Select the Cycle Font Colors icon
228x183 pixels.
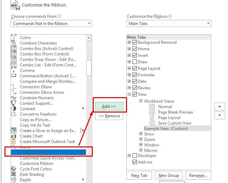[14, 169]
